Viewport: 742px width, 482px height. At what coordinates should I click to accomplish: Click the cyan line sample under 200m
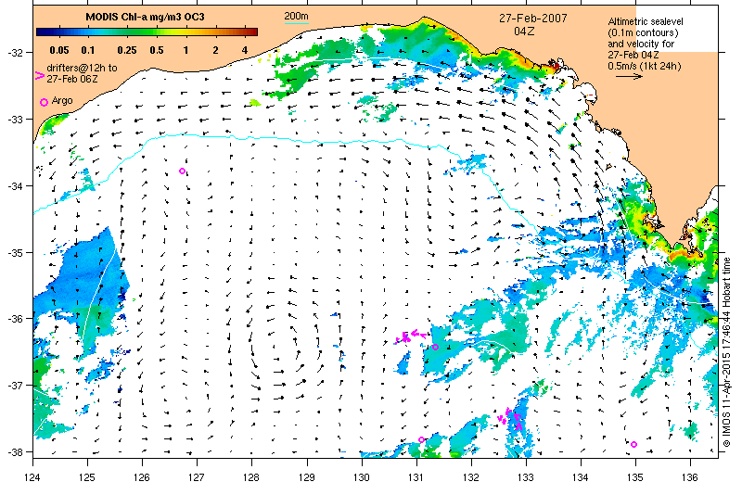pos(296,22)
